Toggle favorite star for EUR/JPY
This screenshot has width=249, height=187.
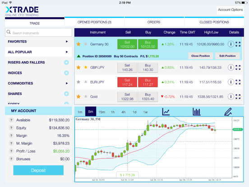pos(78,82)
